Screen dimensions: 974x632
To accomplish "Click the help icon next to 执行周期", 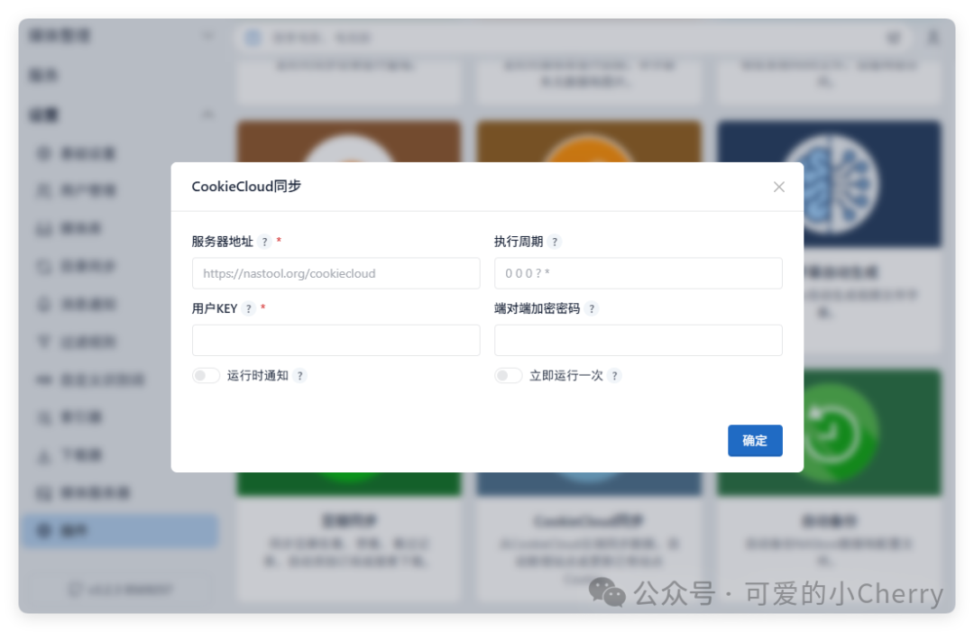I will pos(556,241).
